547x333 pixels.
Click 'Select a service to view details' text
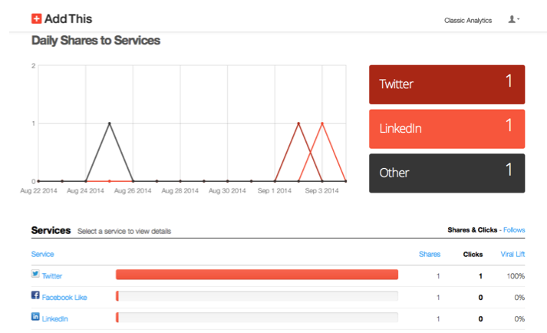124,231
